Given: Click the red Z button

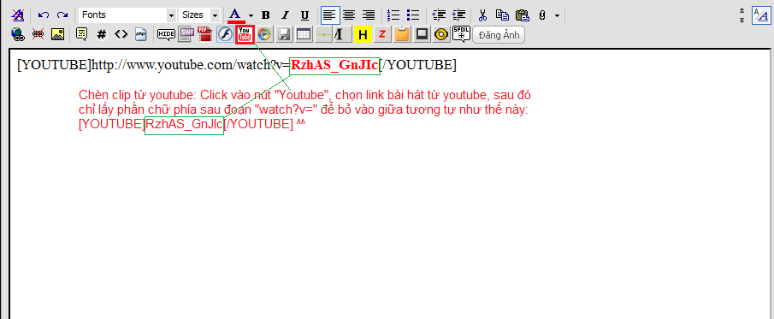Looking at the screenshot, I should (382, 34).
